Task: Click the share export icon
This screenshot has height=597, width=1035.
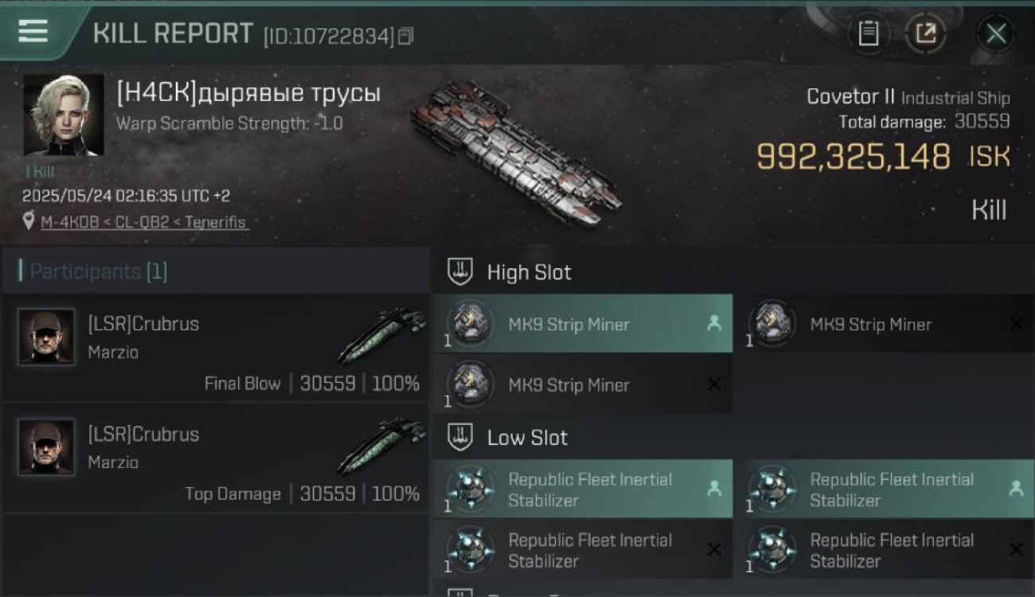Action: tap(925, 33)
